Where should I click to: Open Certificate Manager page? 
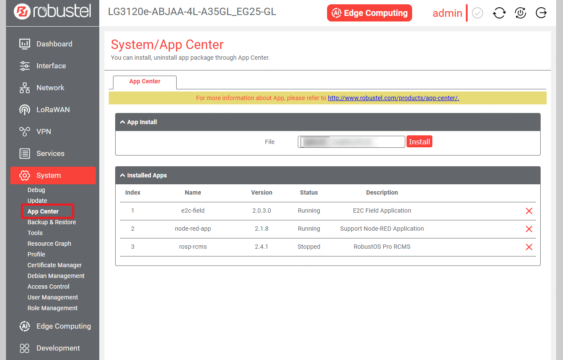pyautogui.click(x=55, y=265)
